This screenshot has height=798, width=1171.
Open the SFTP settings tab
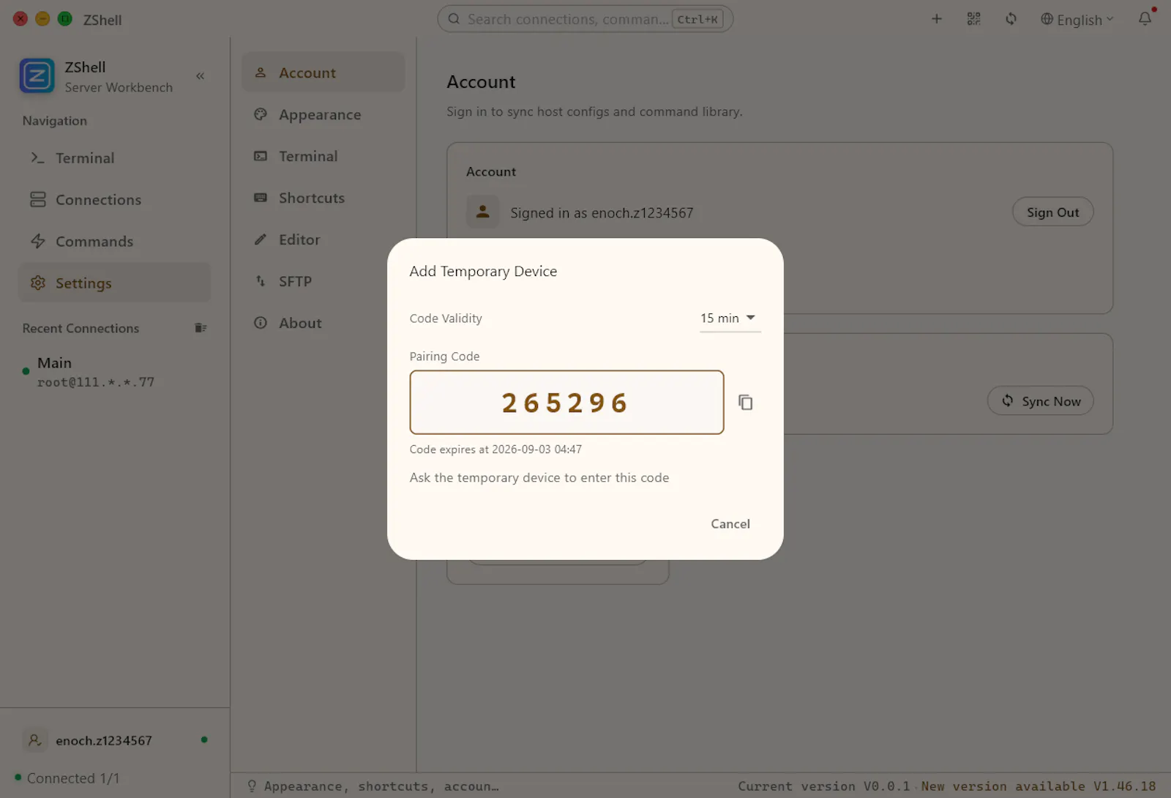click(323, 281)
